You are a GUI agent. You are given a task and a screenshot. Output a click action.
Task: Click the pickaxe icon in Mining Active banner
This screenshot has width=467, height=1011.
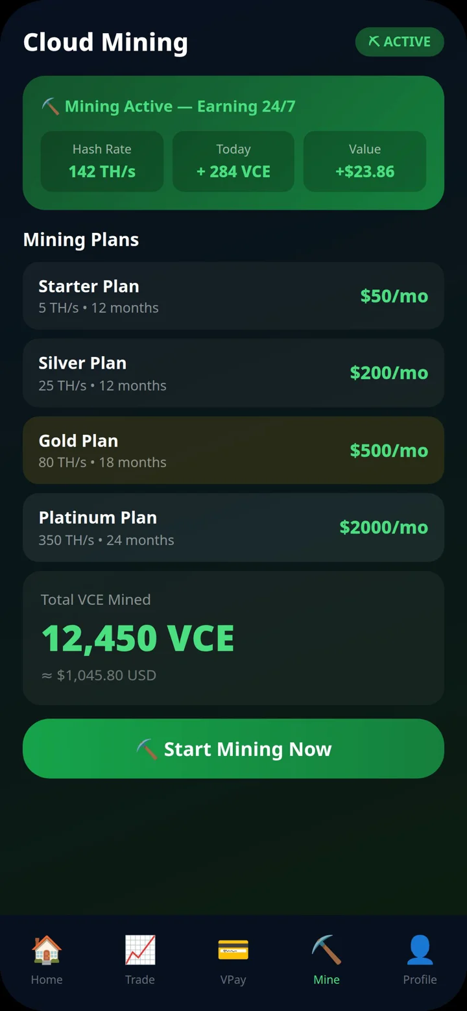coord(51,106)
